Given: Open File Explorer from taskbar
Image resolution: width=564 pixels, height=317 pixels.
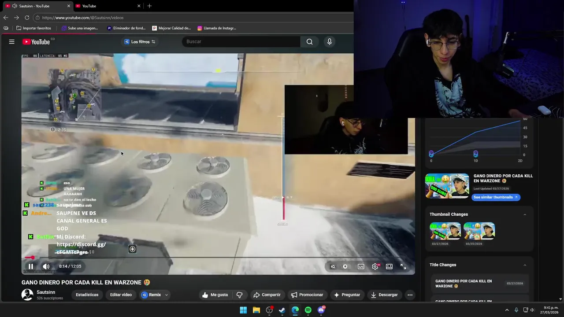Looking at the screenshot, I should 256,310.
